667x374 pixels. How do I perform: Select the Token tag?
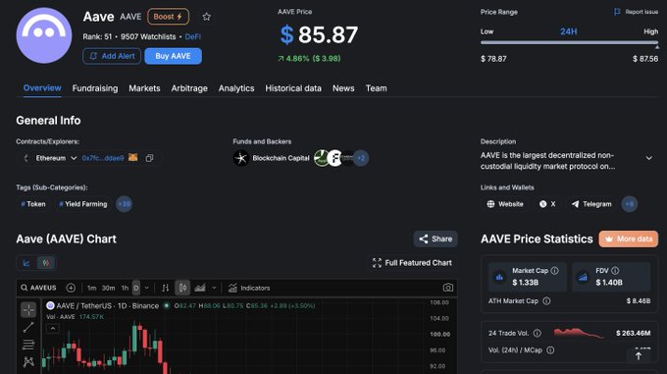click(33, 204)
